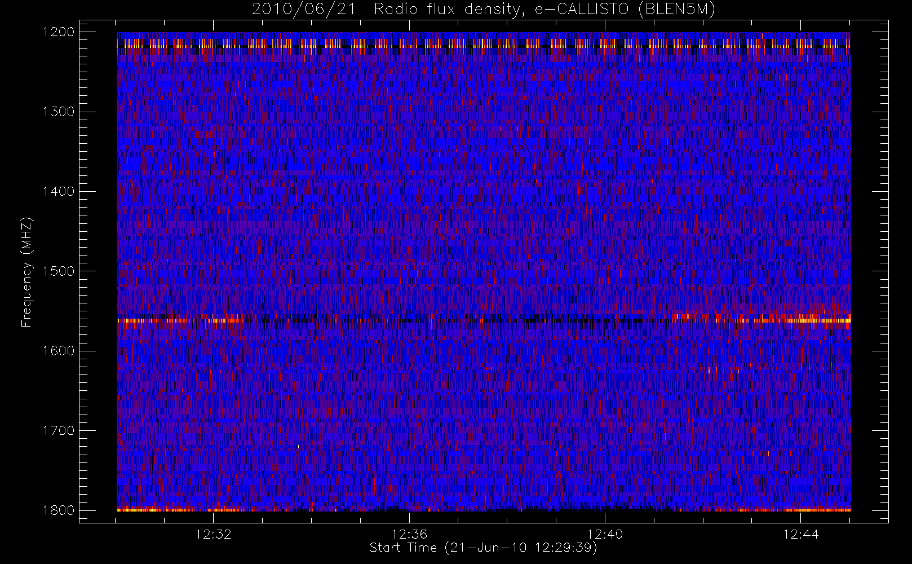Select the 1300 frequency tick label
Viewport: 912px width, 564px height.
(59, 112)
